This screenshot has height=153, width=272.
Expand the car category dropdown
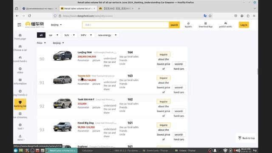click(x=54, y=35)
